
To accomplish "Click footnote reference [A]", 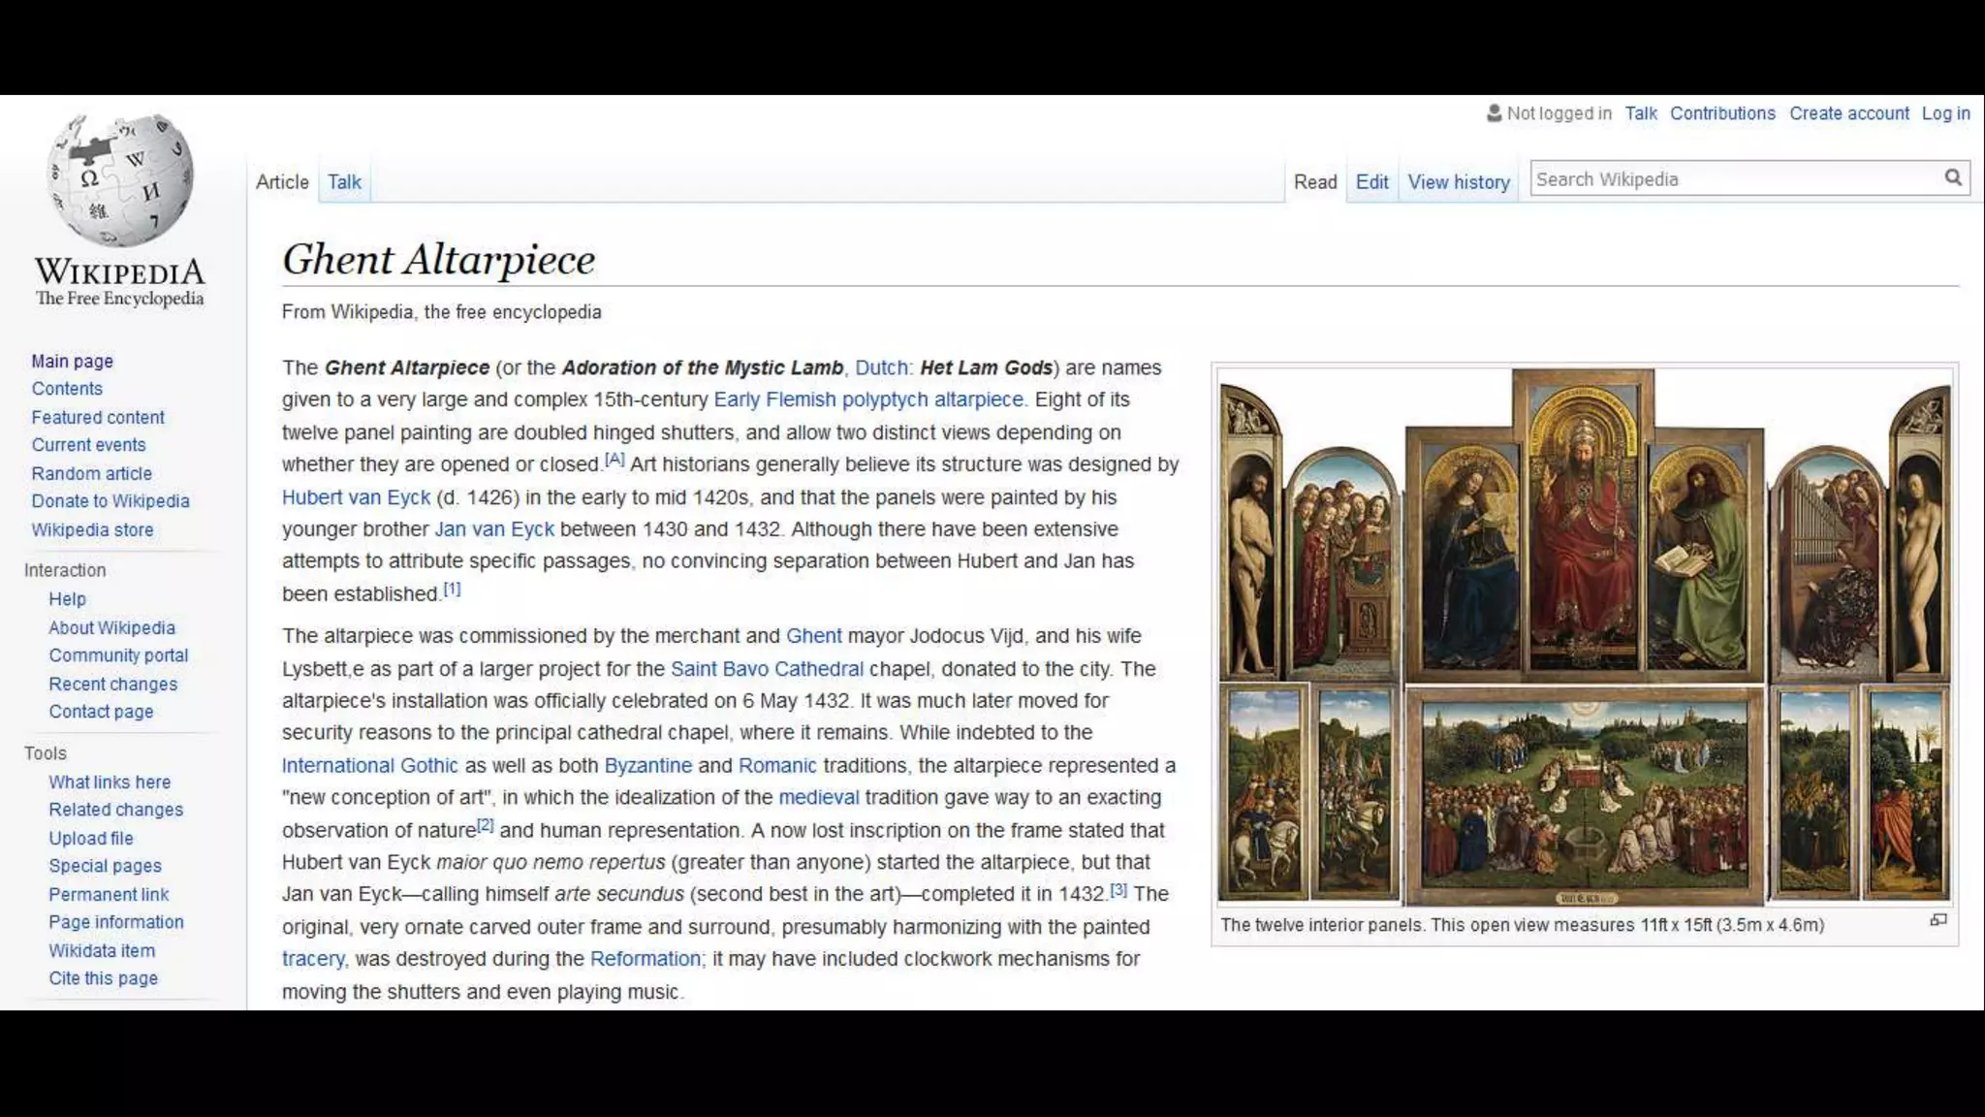I will pos(614,460).
